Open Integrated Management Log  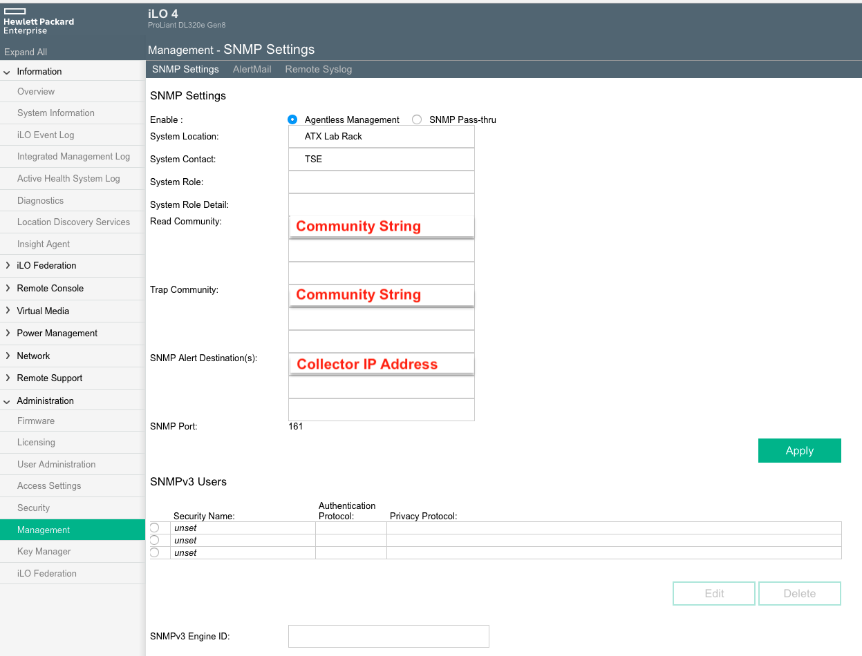tap(73, 157)
